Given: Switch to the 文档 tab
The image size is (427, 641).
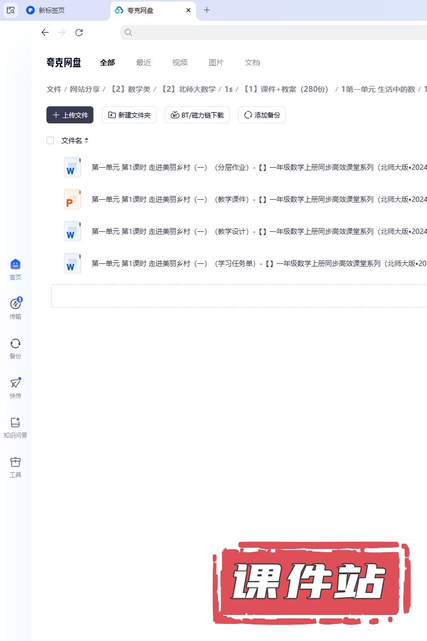Looking at the screenshot, I should [x=252, y=62].
